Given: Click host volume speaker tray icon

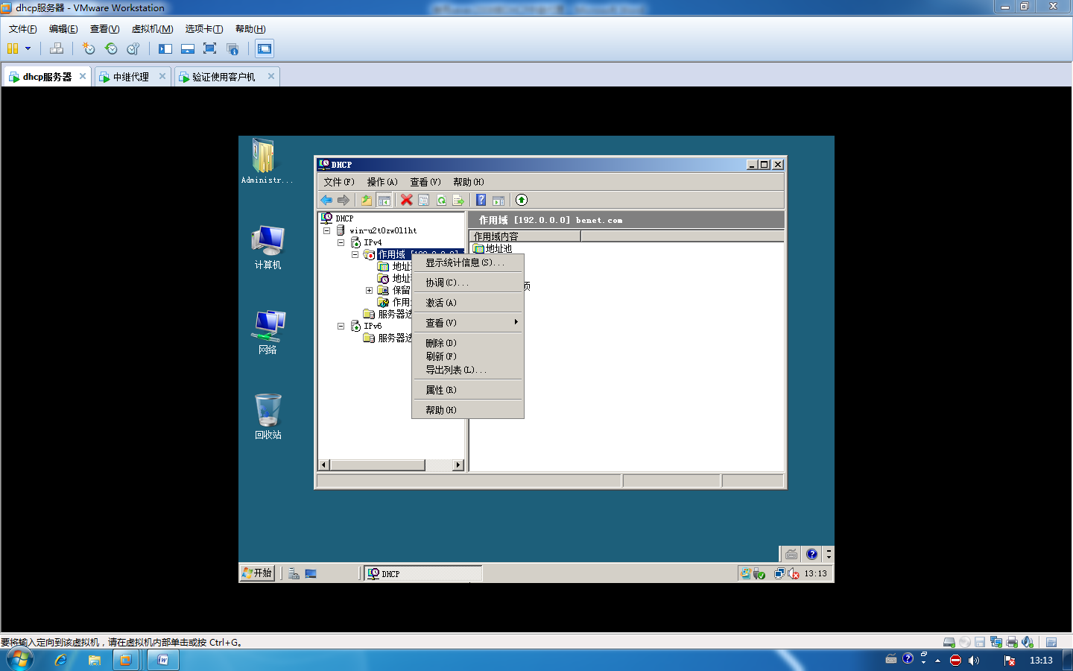Looking at the screenshot, I should 974,661.
